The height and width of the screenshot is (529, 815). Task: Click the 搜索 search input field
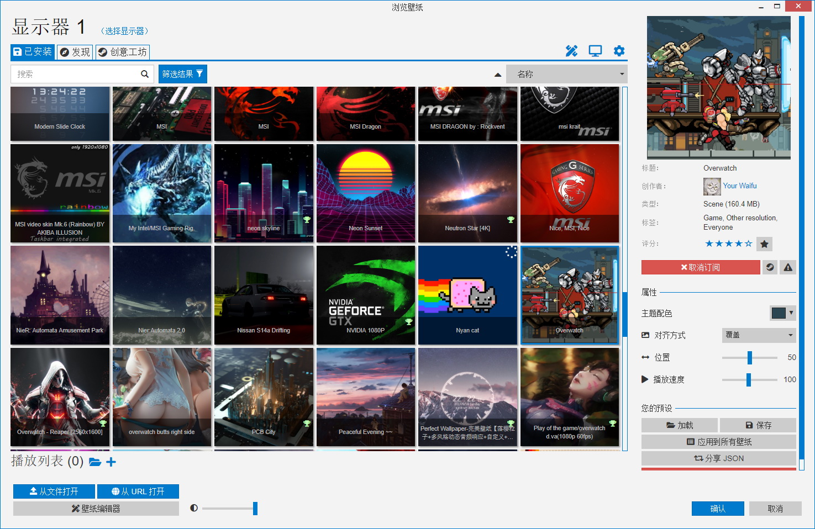[82, 74]
